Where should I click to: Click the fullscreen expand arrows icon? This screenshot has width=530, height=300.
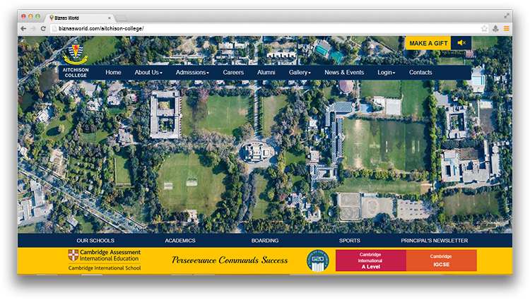tap(507, 16)
